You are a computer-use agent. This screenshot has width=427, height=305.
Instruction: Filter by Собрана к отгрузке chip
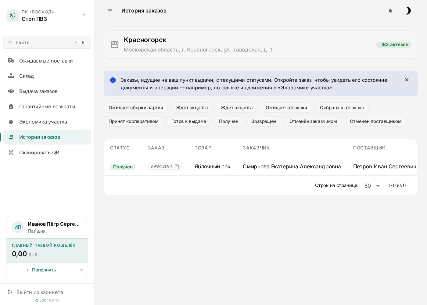[x=342, y=108]
